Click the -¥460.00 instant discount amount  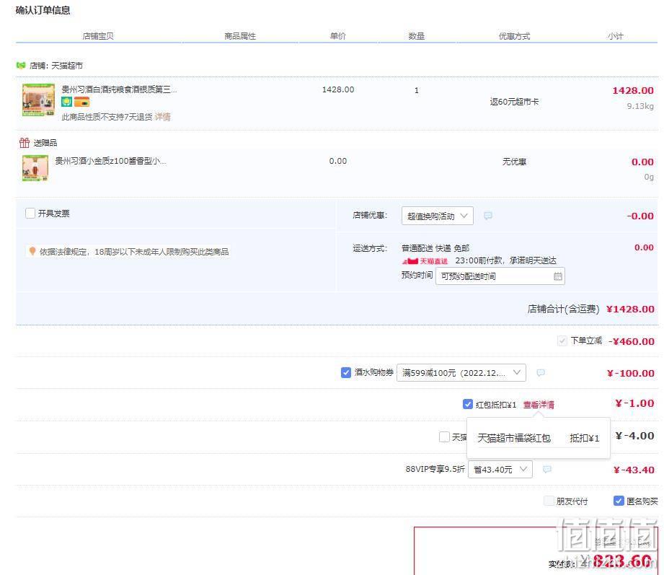tap(632, 341)
